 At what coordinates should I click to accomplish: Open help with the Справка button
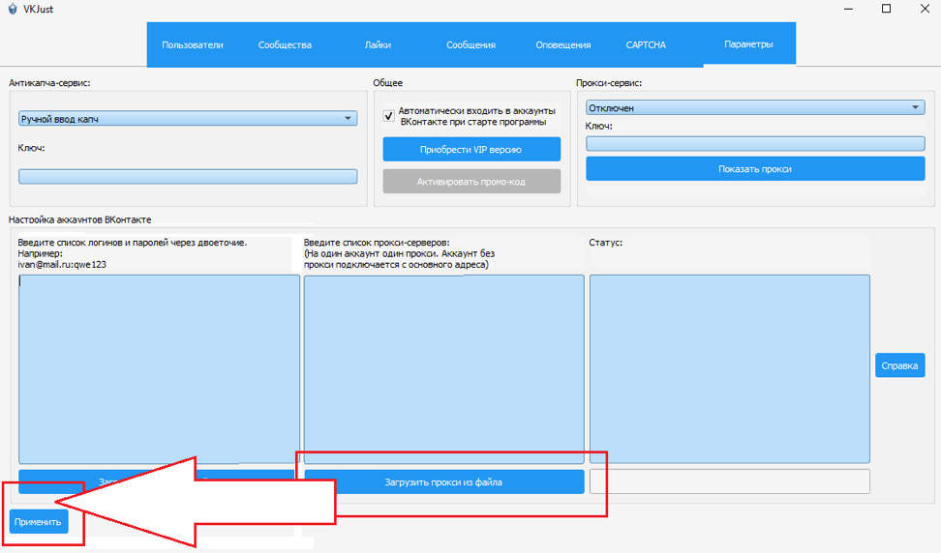click(x=899, y=365)
